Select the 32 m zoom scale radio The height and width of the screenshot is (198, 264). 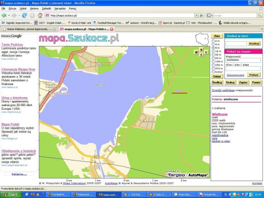click(213, 54)
